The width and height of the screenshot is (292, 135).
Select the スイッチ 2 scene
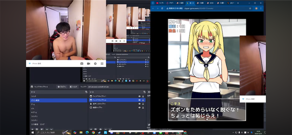coord(59,120)
